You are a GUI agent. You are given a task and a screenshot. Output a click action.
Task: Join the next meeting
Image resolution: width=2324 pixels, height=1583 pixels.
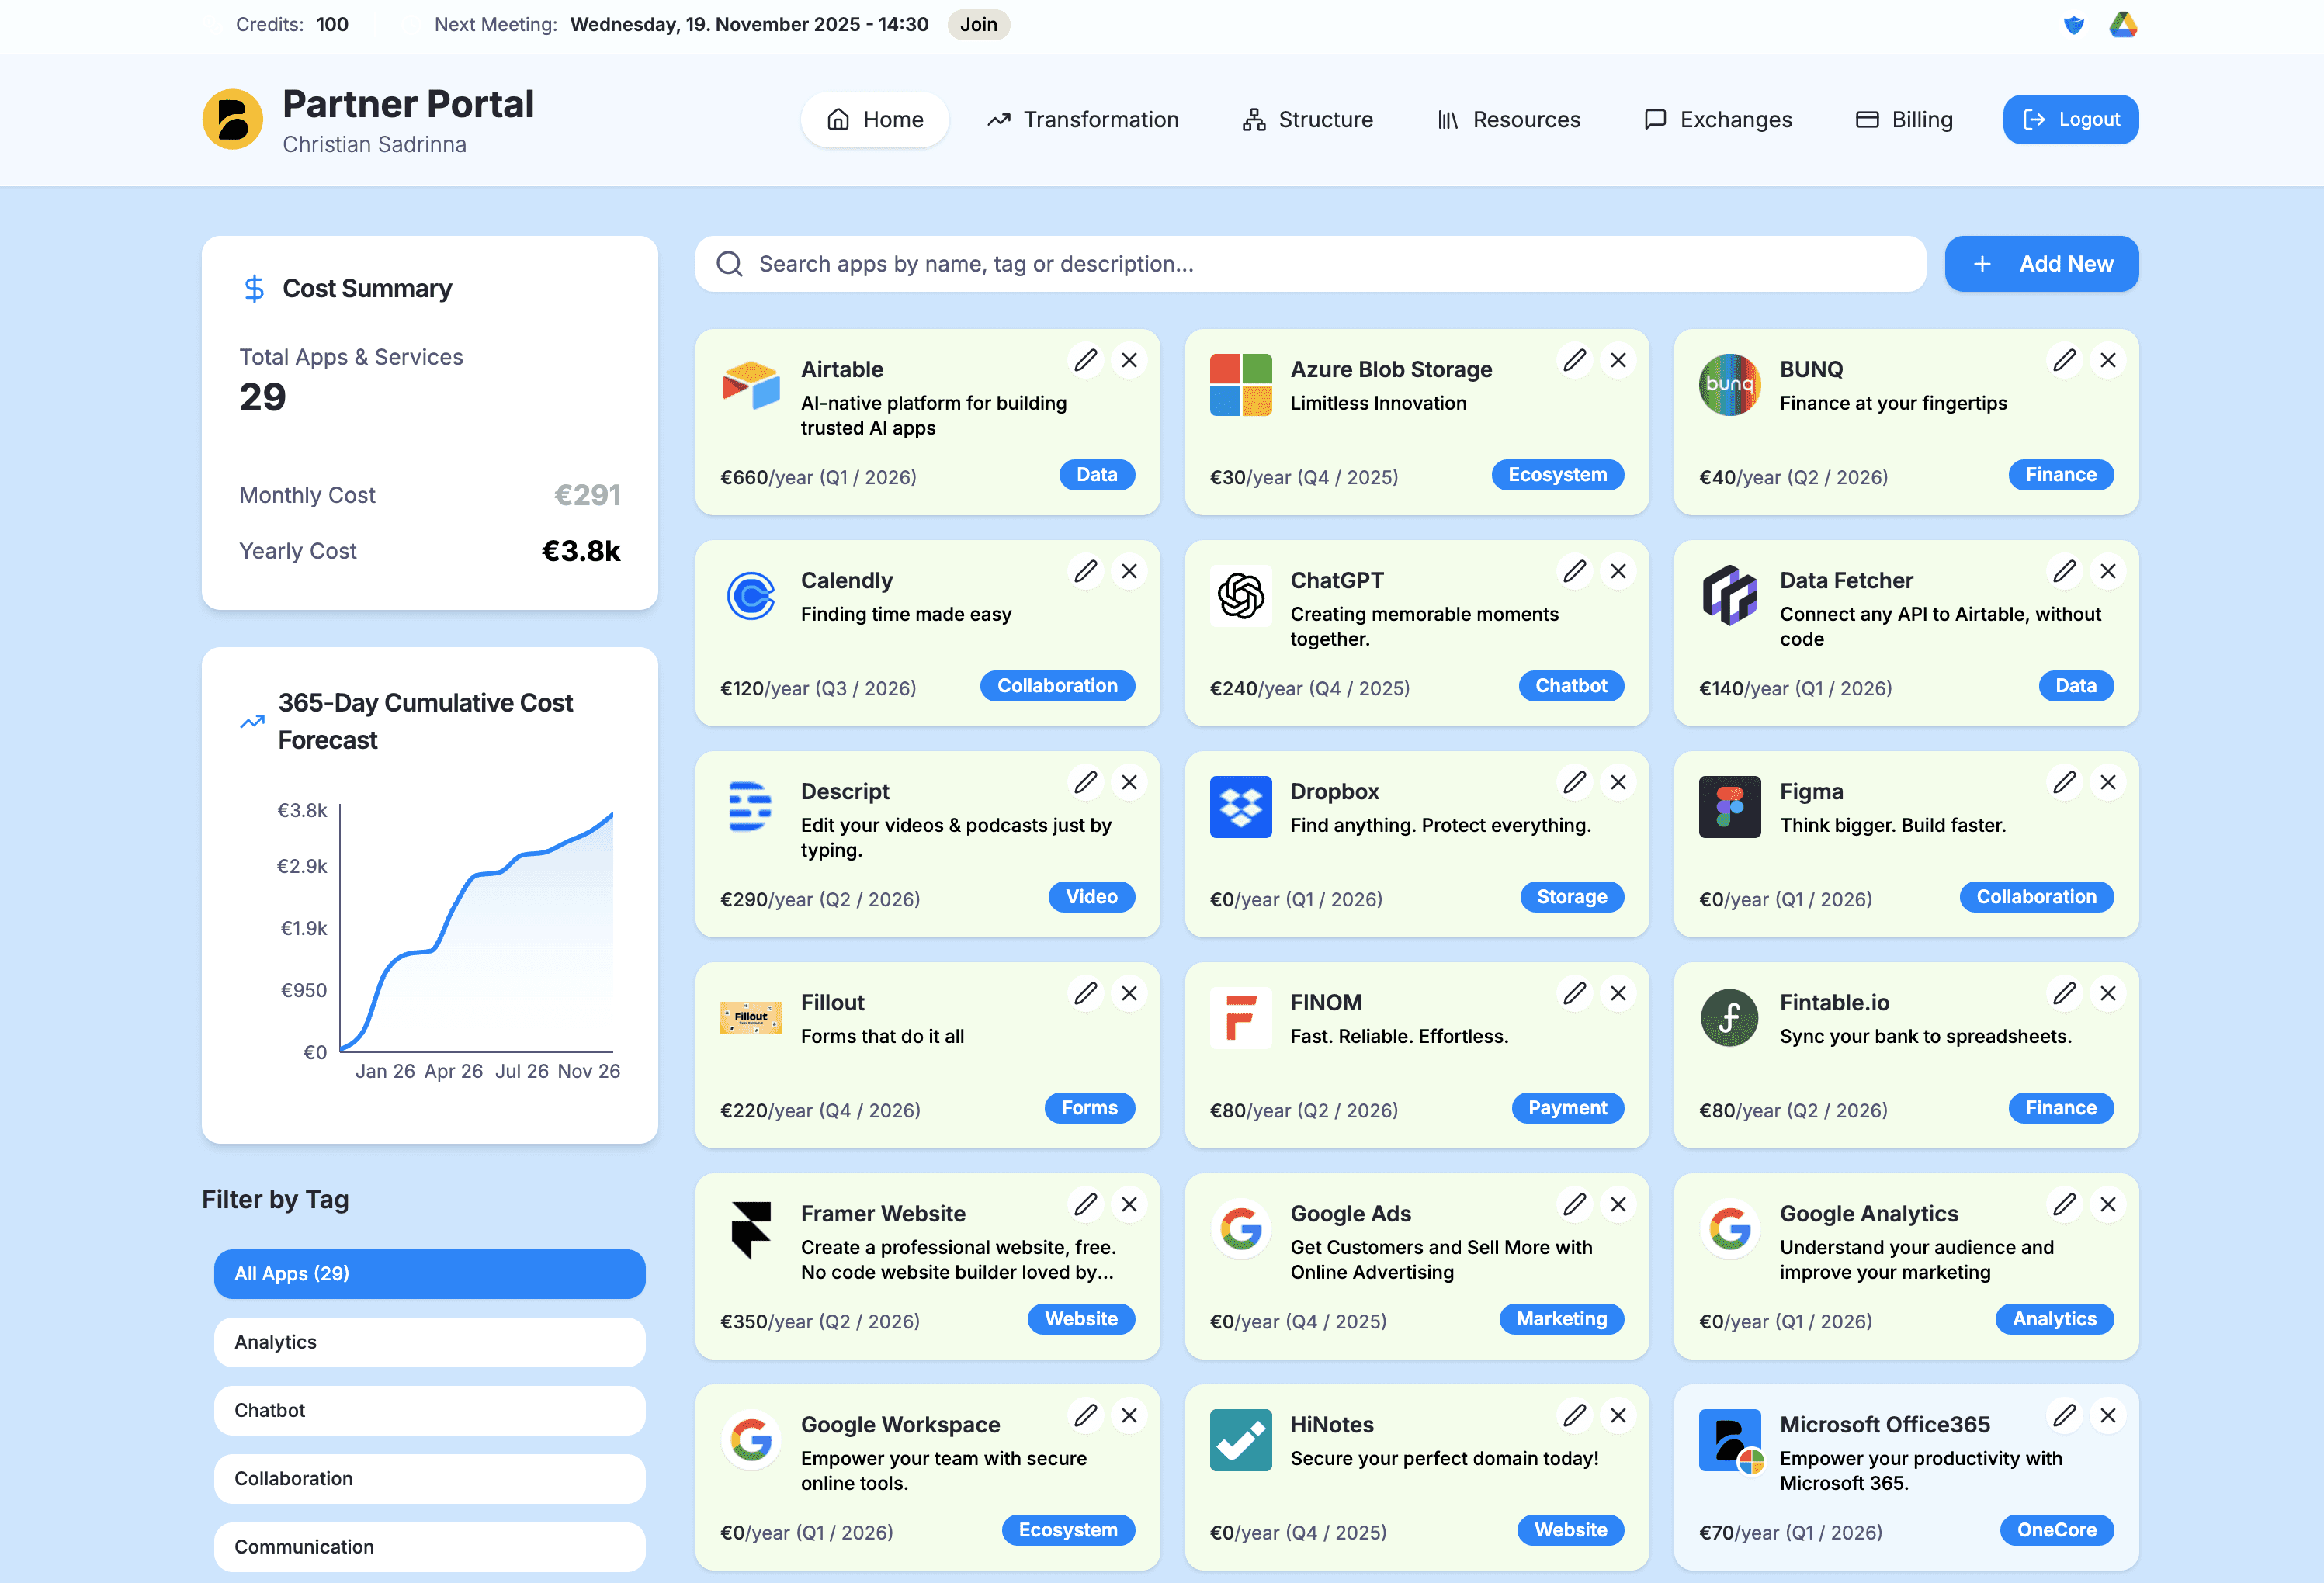click(978, 24)
